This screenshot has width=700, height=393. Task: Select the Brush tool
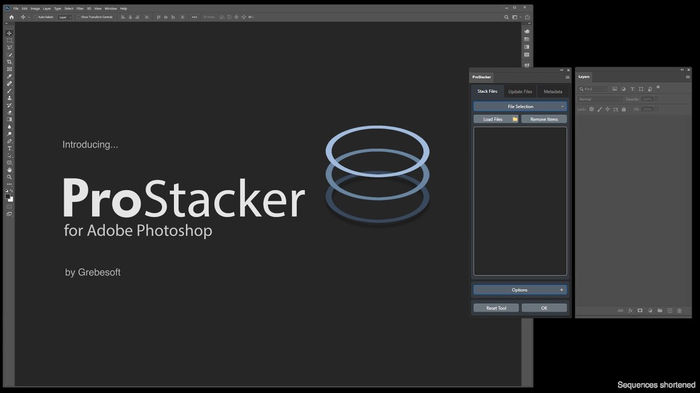[9, 91]
